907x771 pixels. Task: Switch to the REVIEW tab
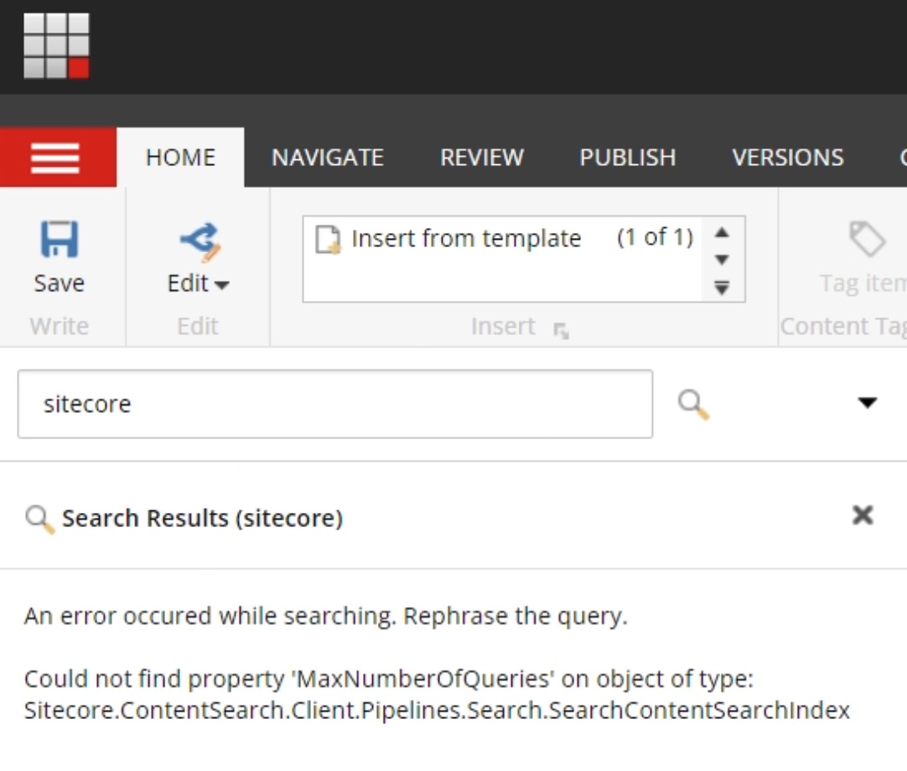[x=482, y=158]
